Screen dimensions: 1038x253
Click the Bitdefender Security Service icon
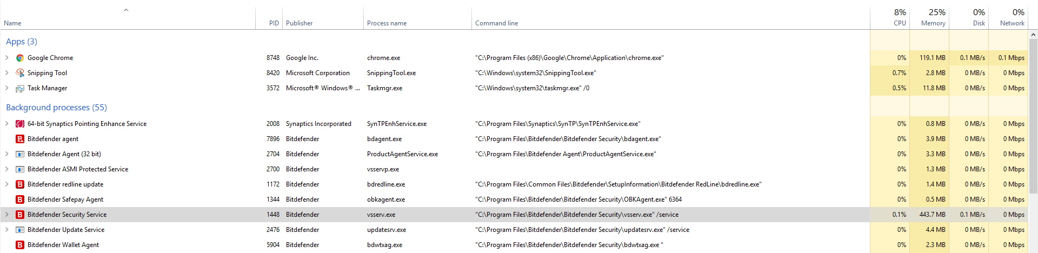[x=20, y=215]
